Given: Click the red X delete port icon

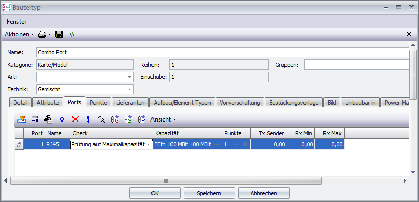Looking at the screenshot, I should [75, 119].
